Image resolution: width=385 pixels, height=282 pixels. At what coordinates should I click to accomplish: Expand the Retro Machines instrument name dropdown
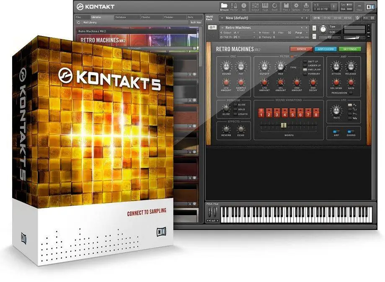[x=222, y=28]
